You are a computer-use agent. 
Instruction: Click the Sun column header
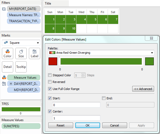click(50, 12)
